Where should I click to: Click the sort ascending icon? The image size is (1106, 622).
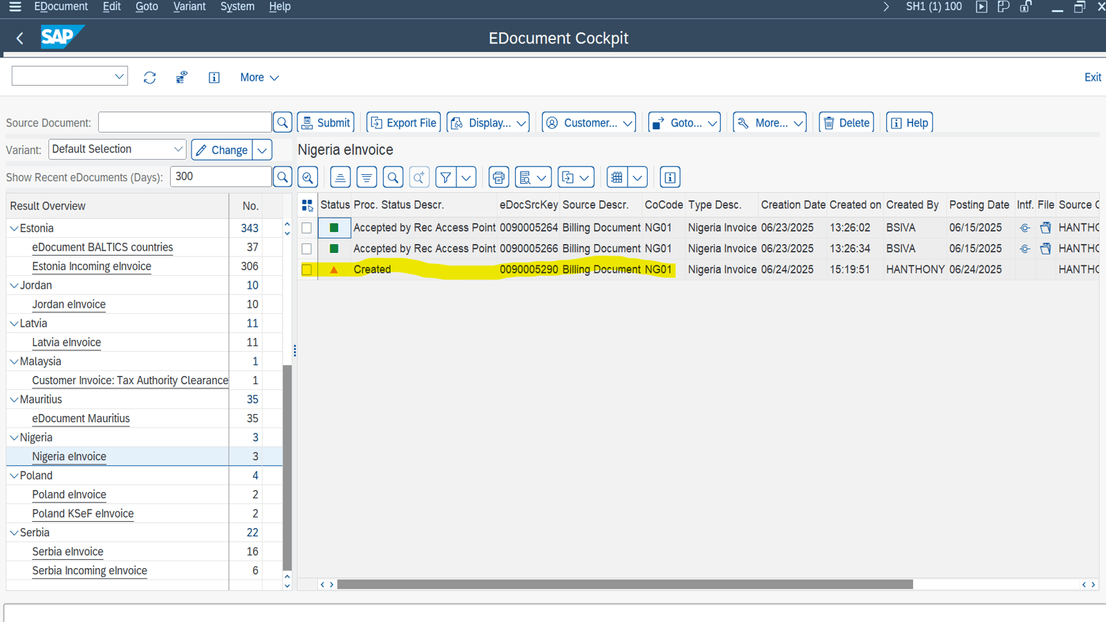340,178
